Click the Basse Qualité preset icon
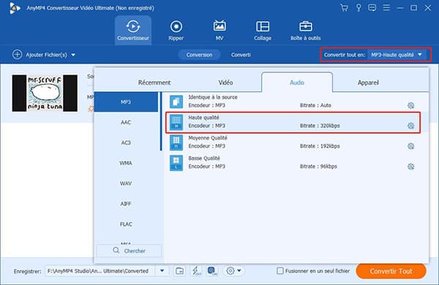 [176, 163]
